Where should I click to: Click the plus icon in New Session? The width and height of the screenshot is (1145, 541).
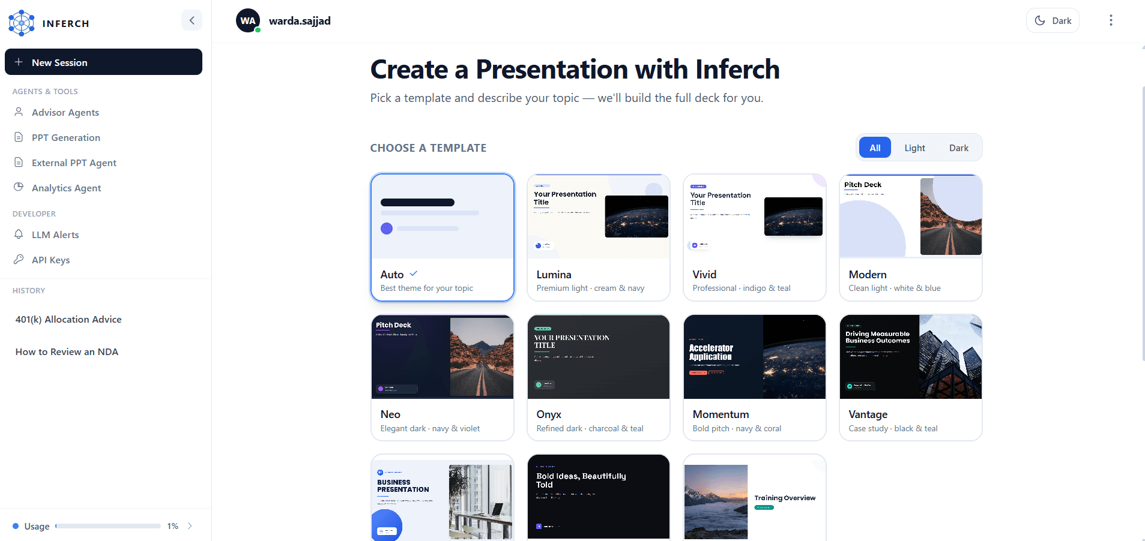pyautogui.click(x=19, y=62)
